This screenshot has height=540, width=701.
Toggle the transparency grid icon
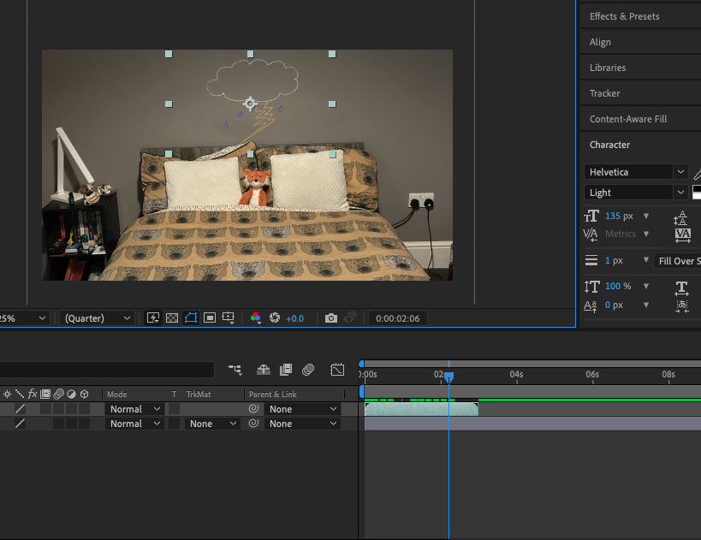click(x=171, y=317)
